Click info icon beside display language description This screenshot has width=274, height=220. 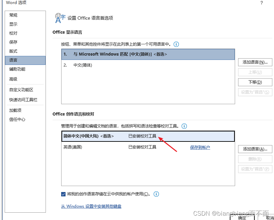tap(176, 44)
